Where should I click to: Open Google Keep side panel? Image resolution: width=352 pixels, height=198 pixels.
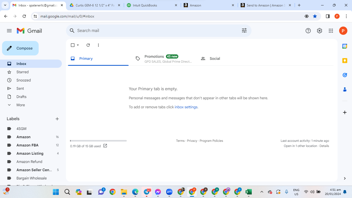click(x=345, y=61)
